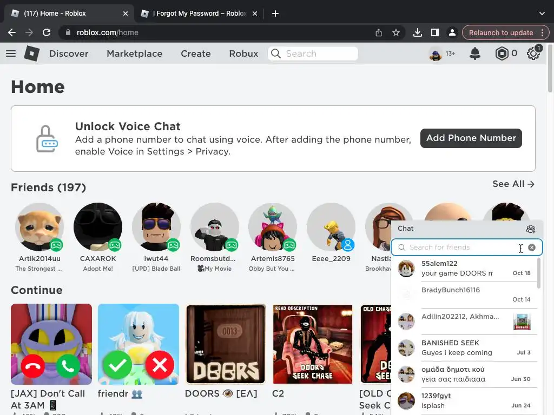
Task: Open the Robux balance icon
Action: (502, 53)
